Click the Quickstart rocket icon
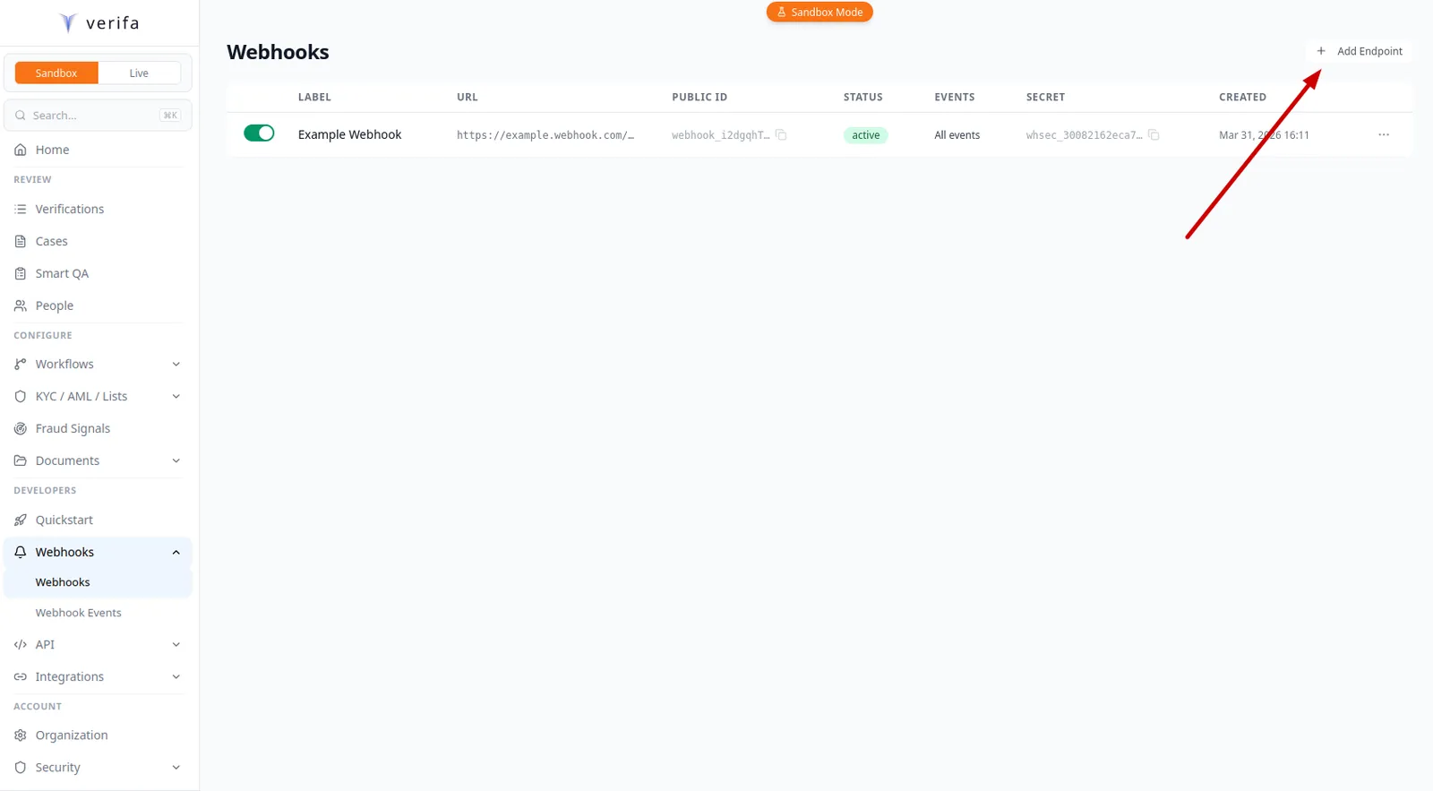Image resolution: width=1433 pixels, height=791 pixels. pyautogui.click(x=21, y=520)
